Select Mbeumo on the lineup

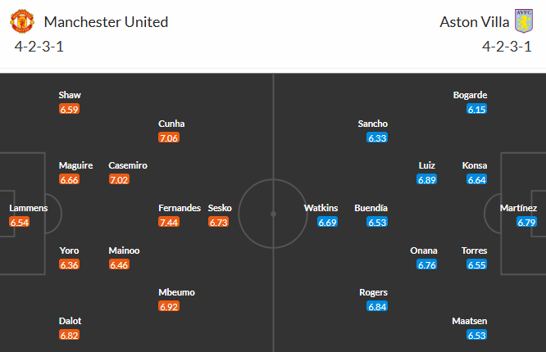pyautogui.click(x=176, y=292)
